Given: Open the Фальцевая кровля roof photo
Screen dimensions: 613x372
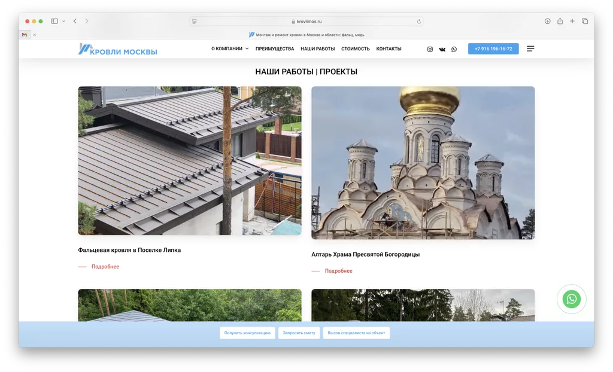Looking at the screenshot, I should coord(190,161).
